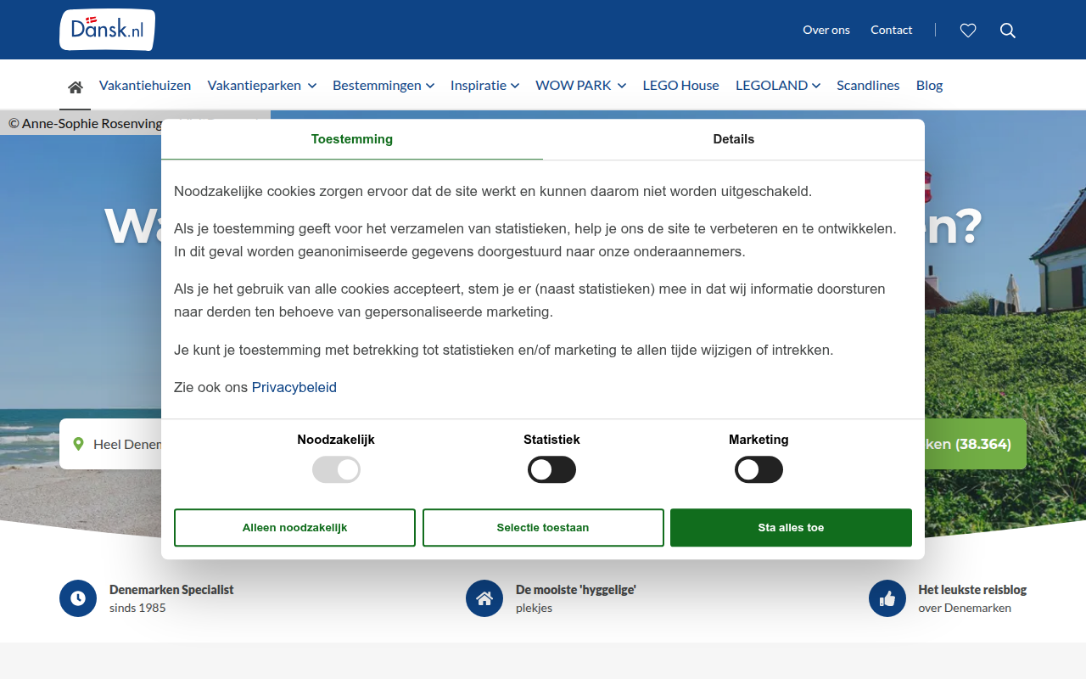Open the Inspiratie dropdown
1086x679 pixels.
(484, 85)
